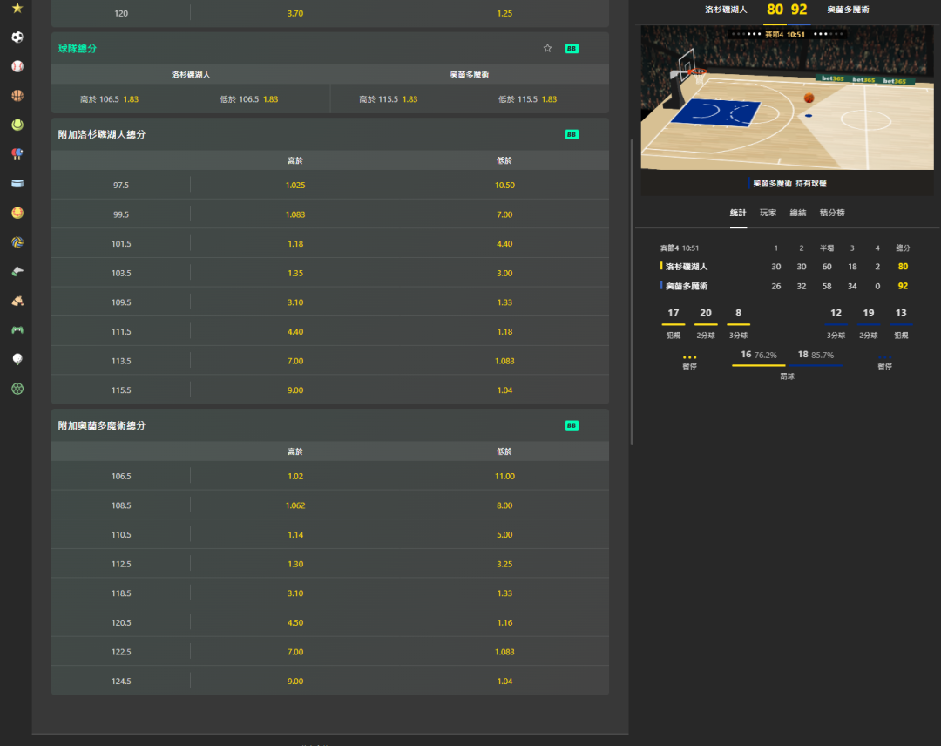Pick Magic 高於 115.5 odds 1.83
The image size is (941, 746).
[389, 99]
